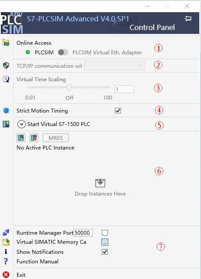Click Exit to quit PLCSIM Advanced
Image resolution: width=201 pixels, height=279 pixels.
(21, 275)
